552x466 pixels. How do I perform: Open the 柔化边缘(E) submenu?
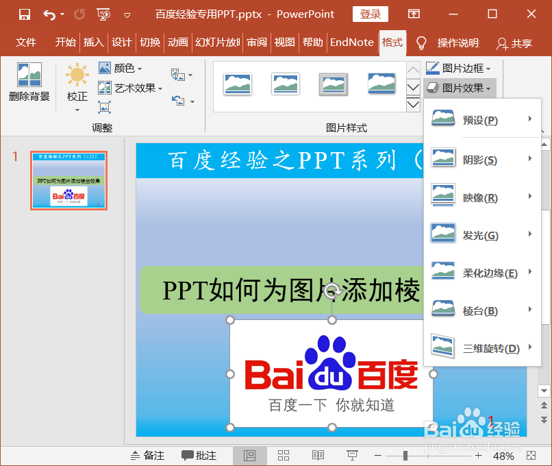(482, 272)
